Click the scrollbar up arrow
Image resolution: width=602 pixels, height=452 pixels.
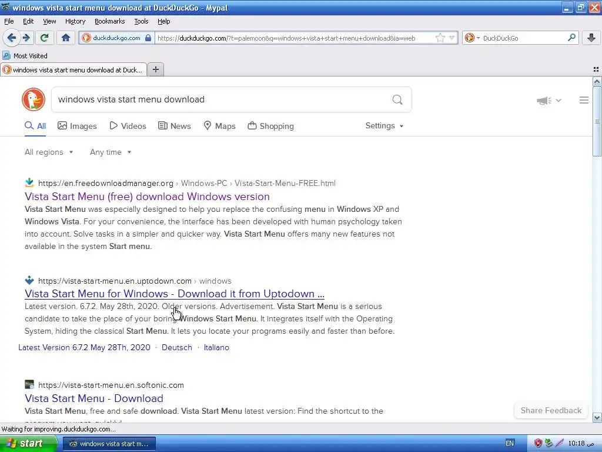click(x=597, y=81)
